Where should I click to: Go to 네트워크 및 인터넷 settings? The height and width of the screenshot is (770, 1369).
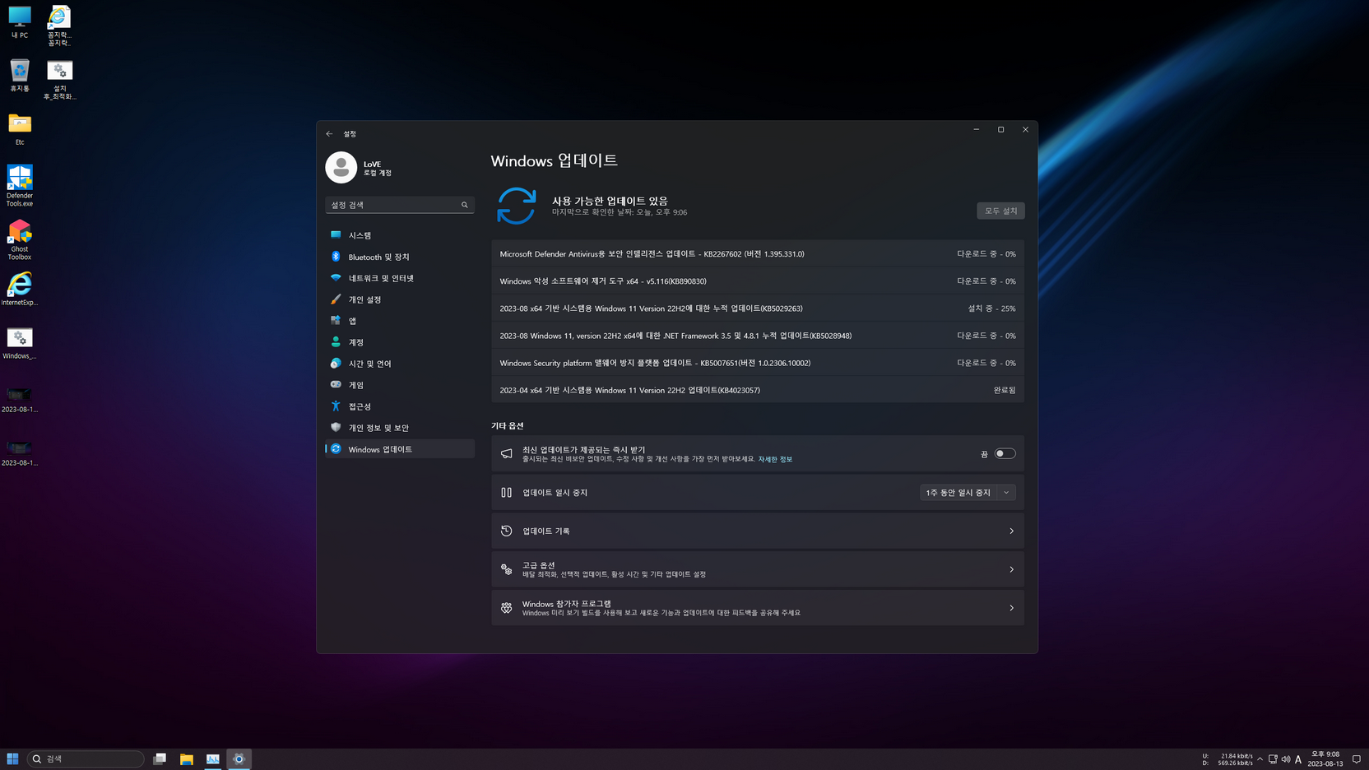(x=400, y=278)
